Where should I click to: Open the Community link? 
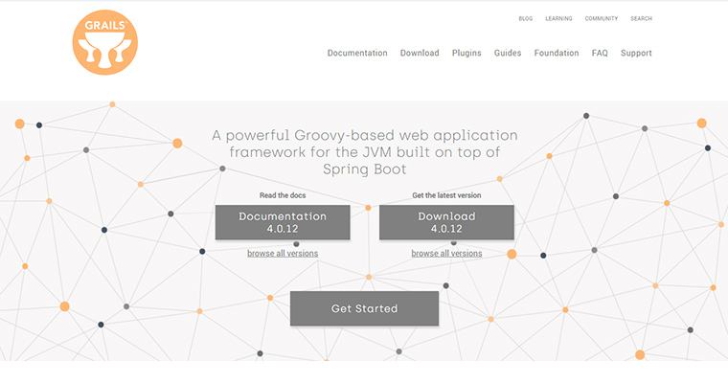pyautogui.click(x=602, y=18)
